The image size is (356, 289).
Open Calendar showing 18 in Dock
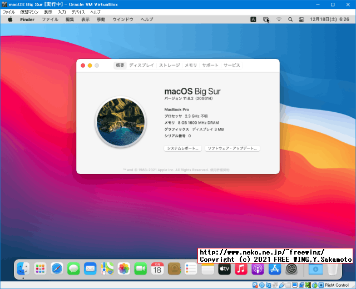tap(157, 269)
